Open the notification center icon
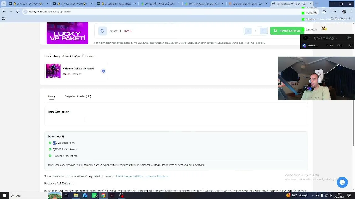The width and height of the screenshot is (355, 199). 349,195
